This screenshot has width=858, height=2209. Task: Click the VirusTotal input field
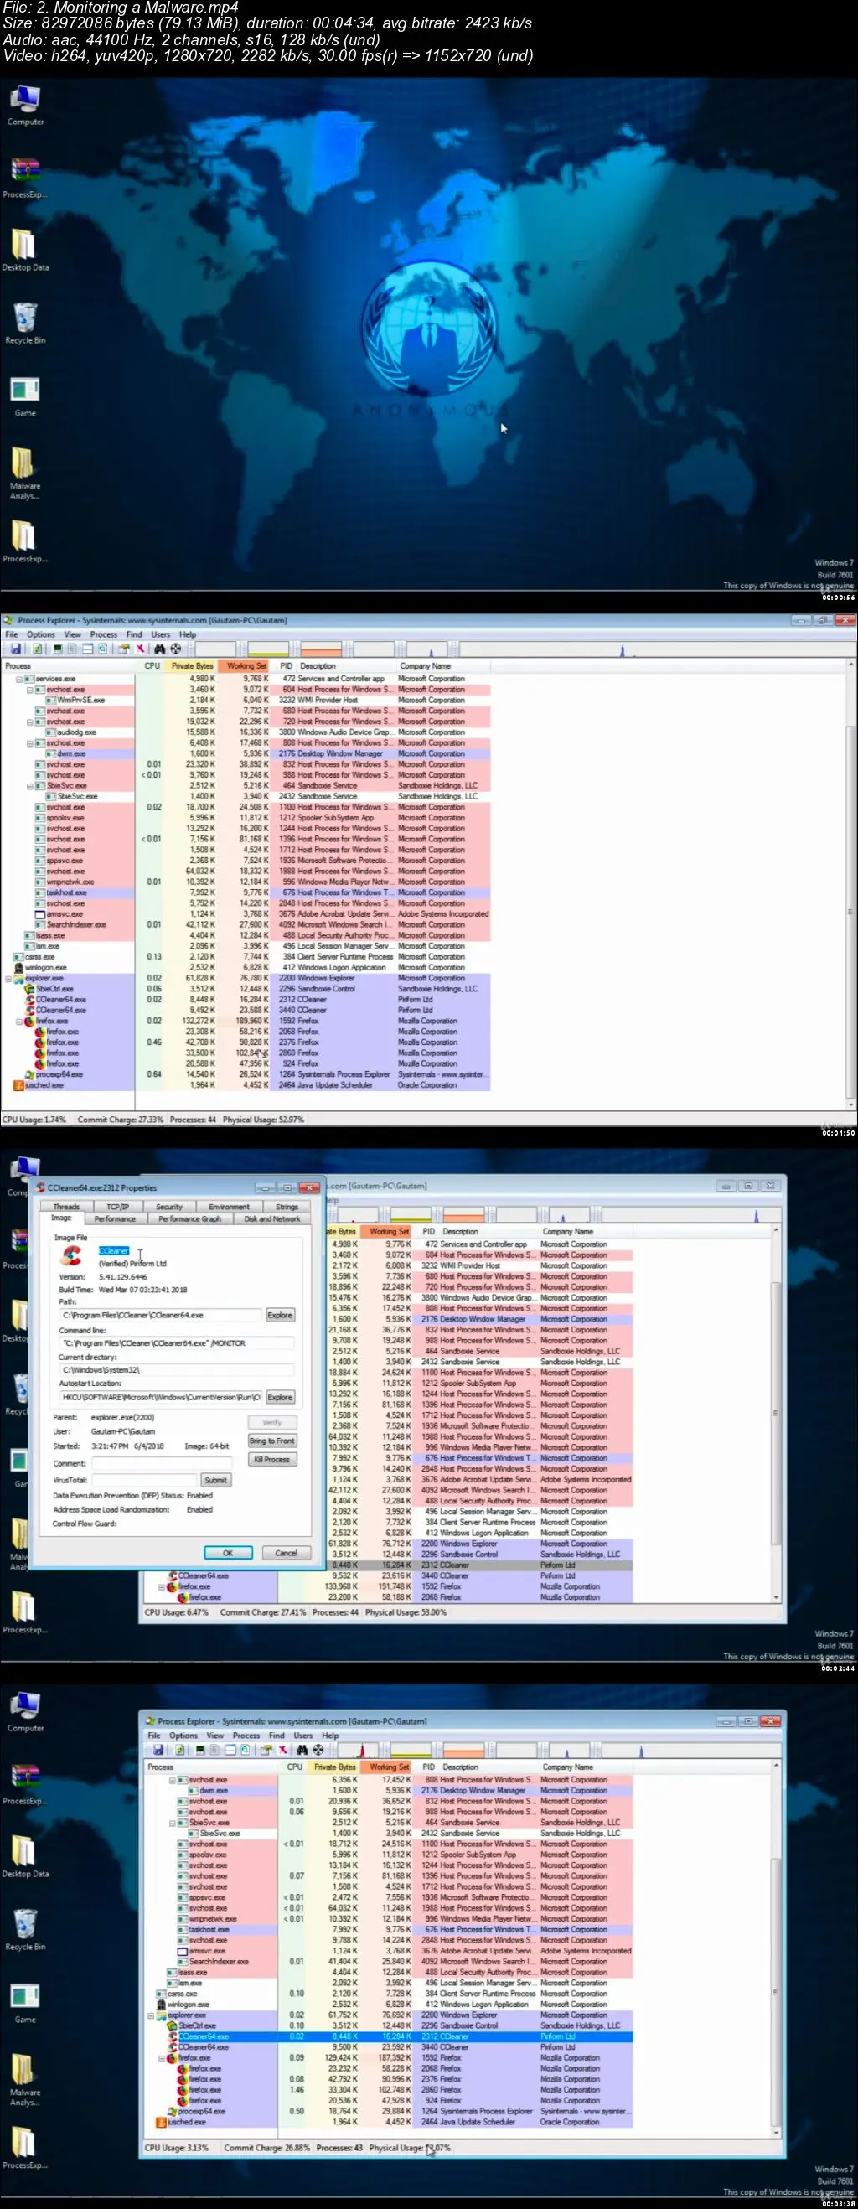(x=144, y=1480)
